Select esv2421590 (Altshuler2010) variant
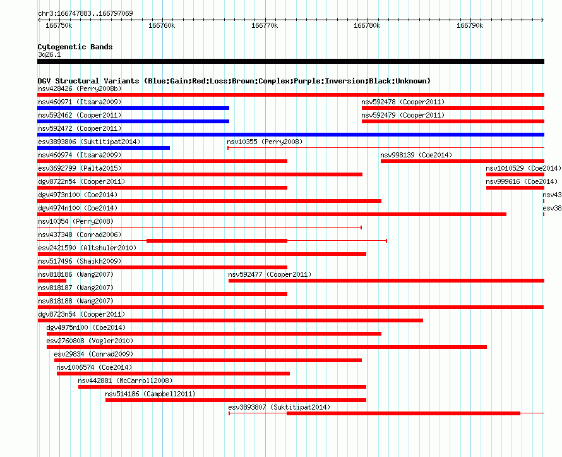This screenshot has height=457, width=562. point(87,248)
